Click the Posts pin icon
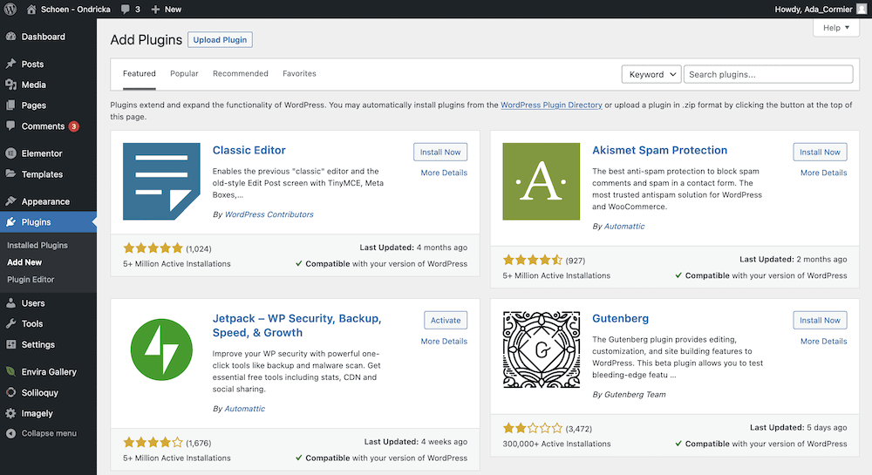 click(10, 64)
